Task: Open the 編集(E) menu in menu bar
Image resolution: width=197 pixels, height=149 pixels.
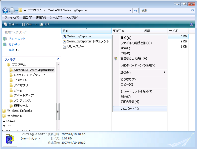Action: [x=27, y=18]
